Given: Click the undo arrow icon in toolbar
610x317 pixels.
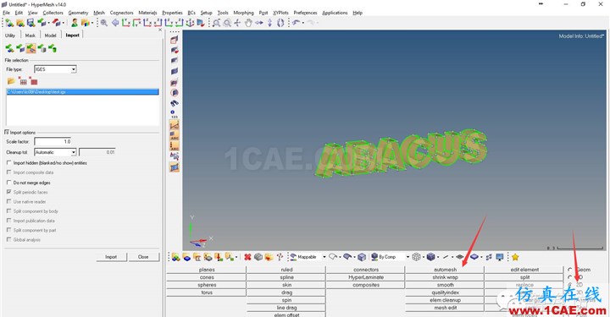Looking at the screenshot, I should pyautogui.click(x=297, y=23).
